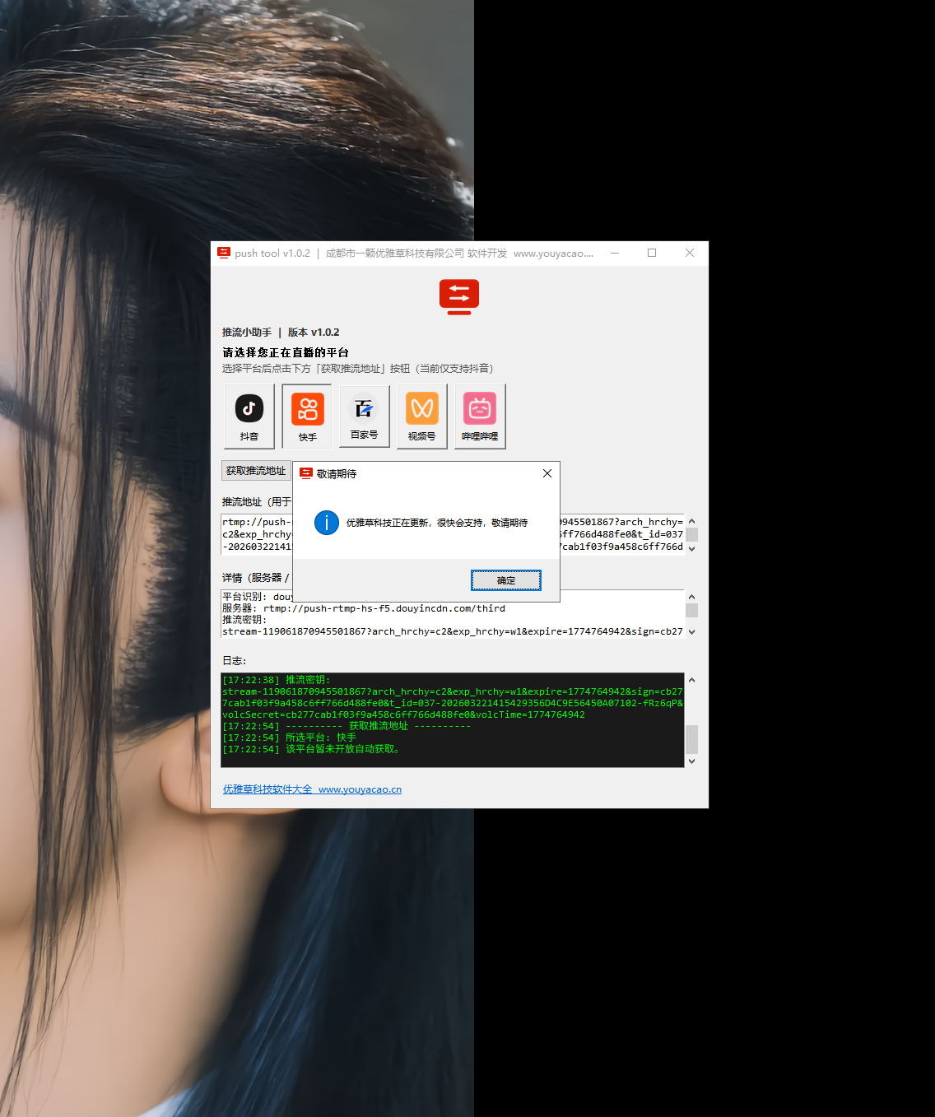Click the 日志: label
This screenshot has height=1117, width=935.
pos(235,661)
